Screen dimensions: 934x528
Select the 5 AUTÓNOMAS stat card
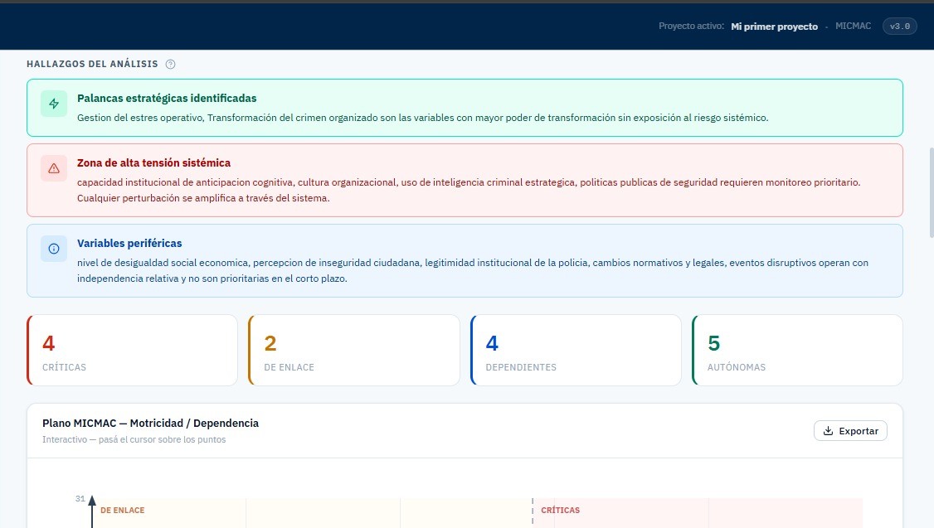pos(797,350)
